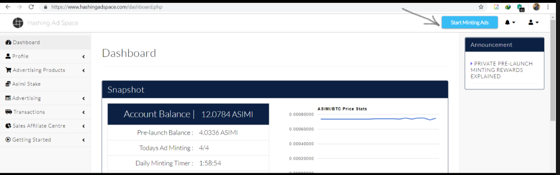560x175 pixels.
Task: Reload the page with the refresh icon
Action: [x=31, y=7]
